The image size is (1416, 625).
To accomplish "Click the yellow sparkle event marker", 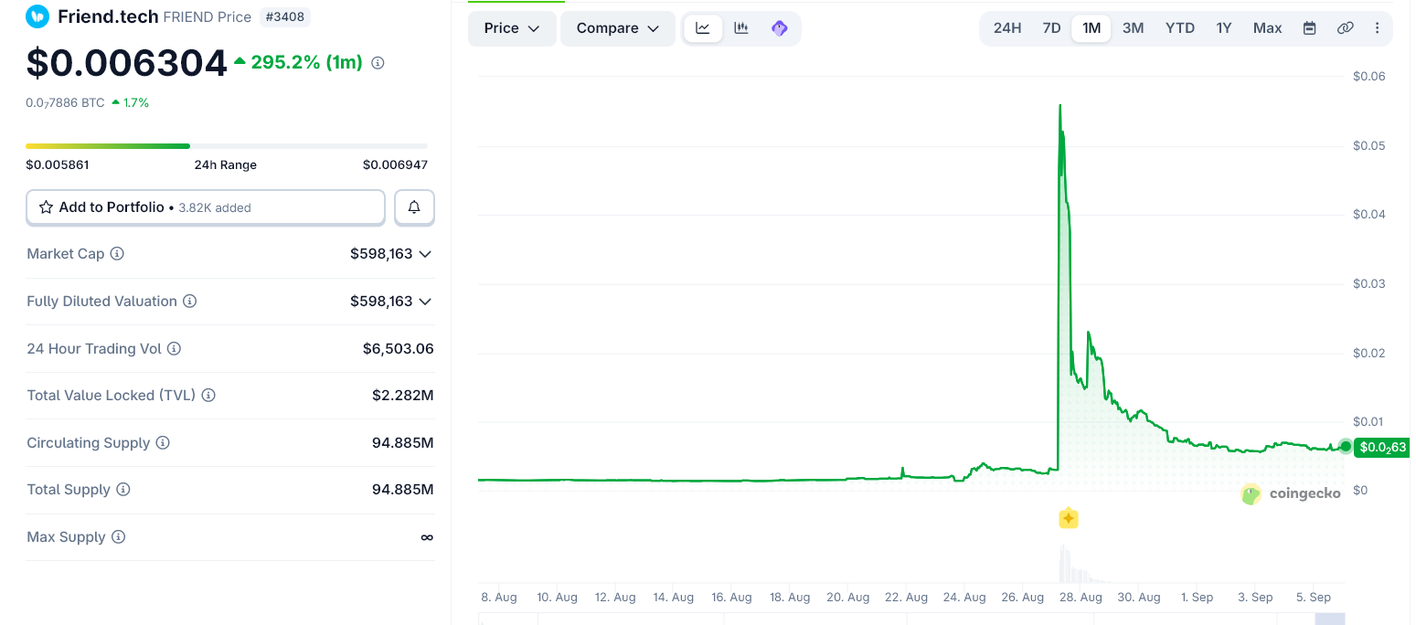I will click(x=1068, y=519).
